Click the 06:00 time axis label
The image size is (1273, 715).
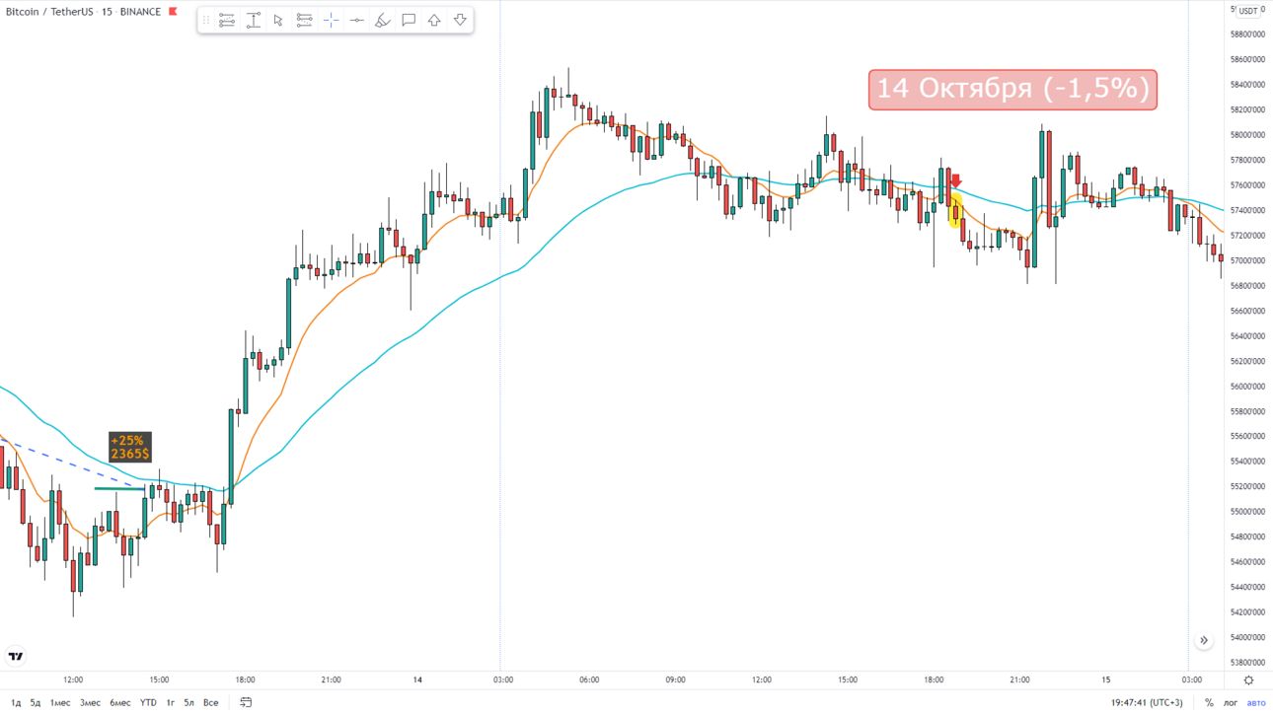coord(589,680)
